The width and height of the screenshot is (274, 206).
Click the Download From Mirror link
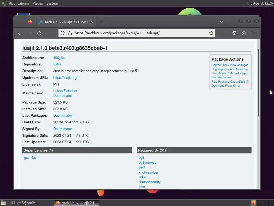[226, 86]
